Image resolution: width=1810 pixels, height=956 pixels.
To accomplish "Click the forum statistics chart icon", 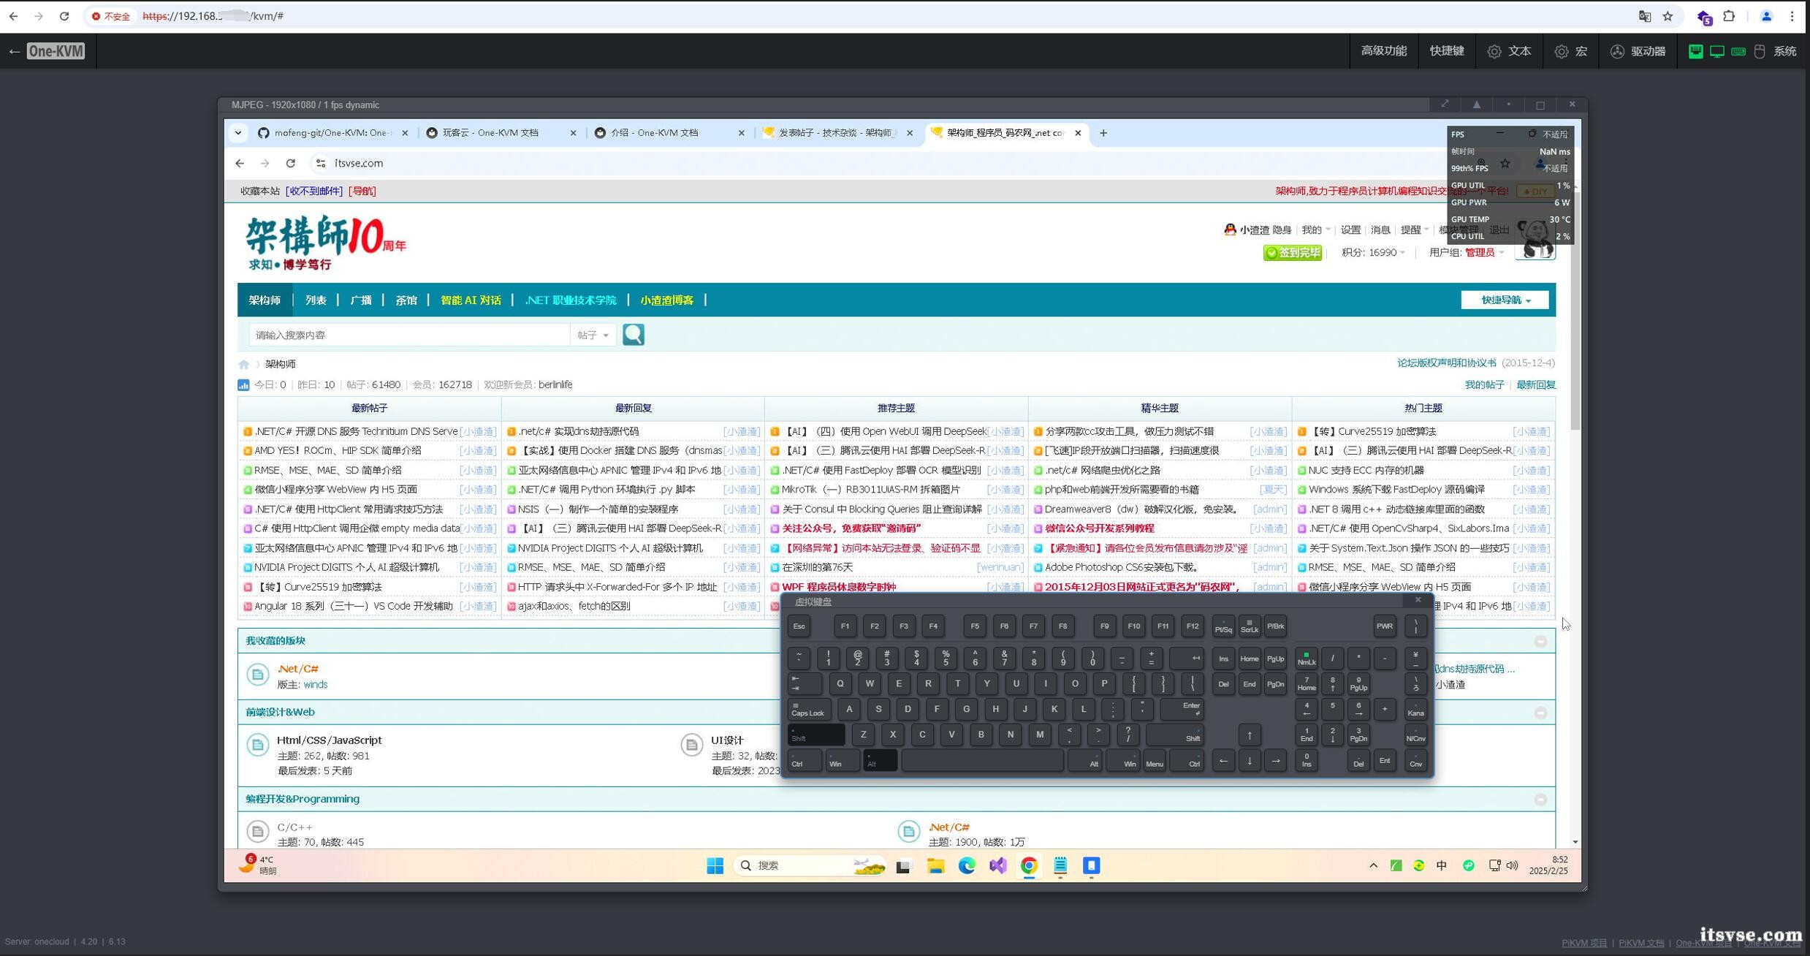I will (x=243, y=384).
